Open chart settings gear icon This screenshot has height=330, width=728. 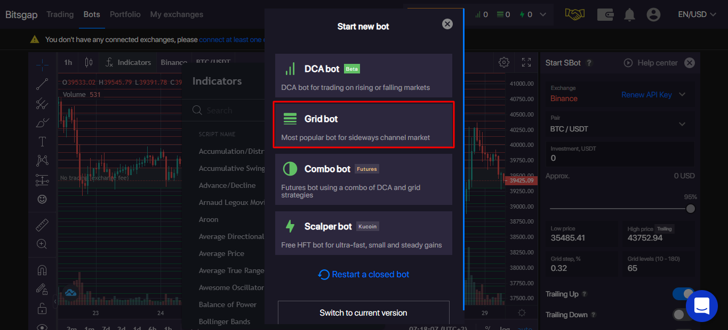point(503,62)
